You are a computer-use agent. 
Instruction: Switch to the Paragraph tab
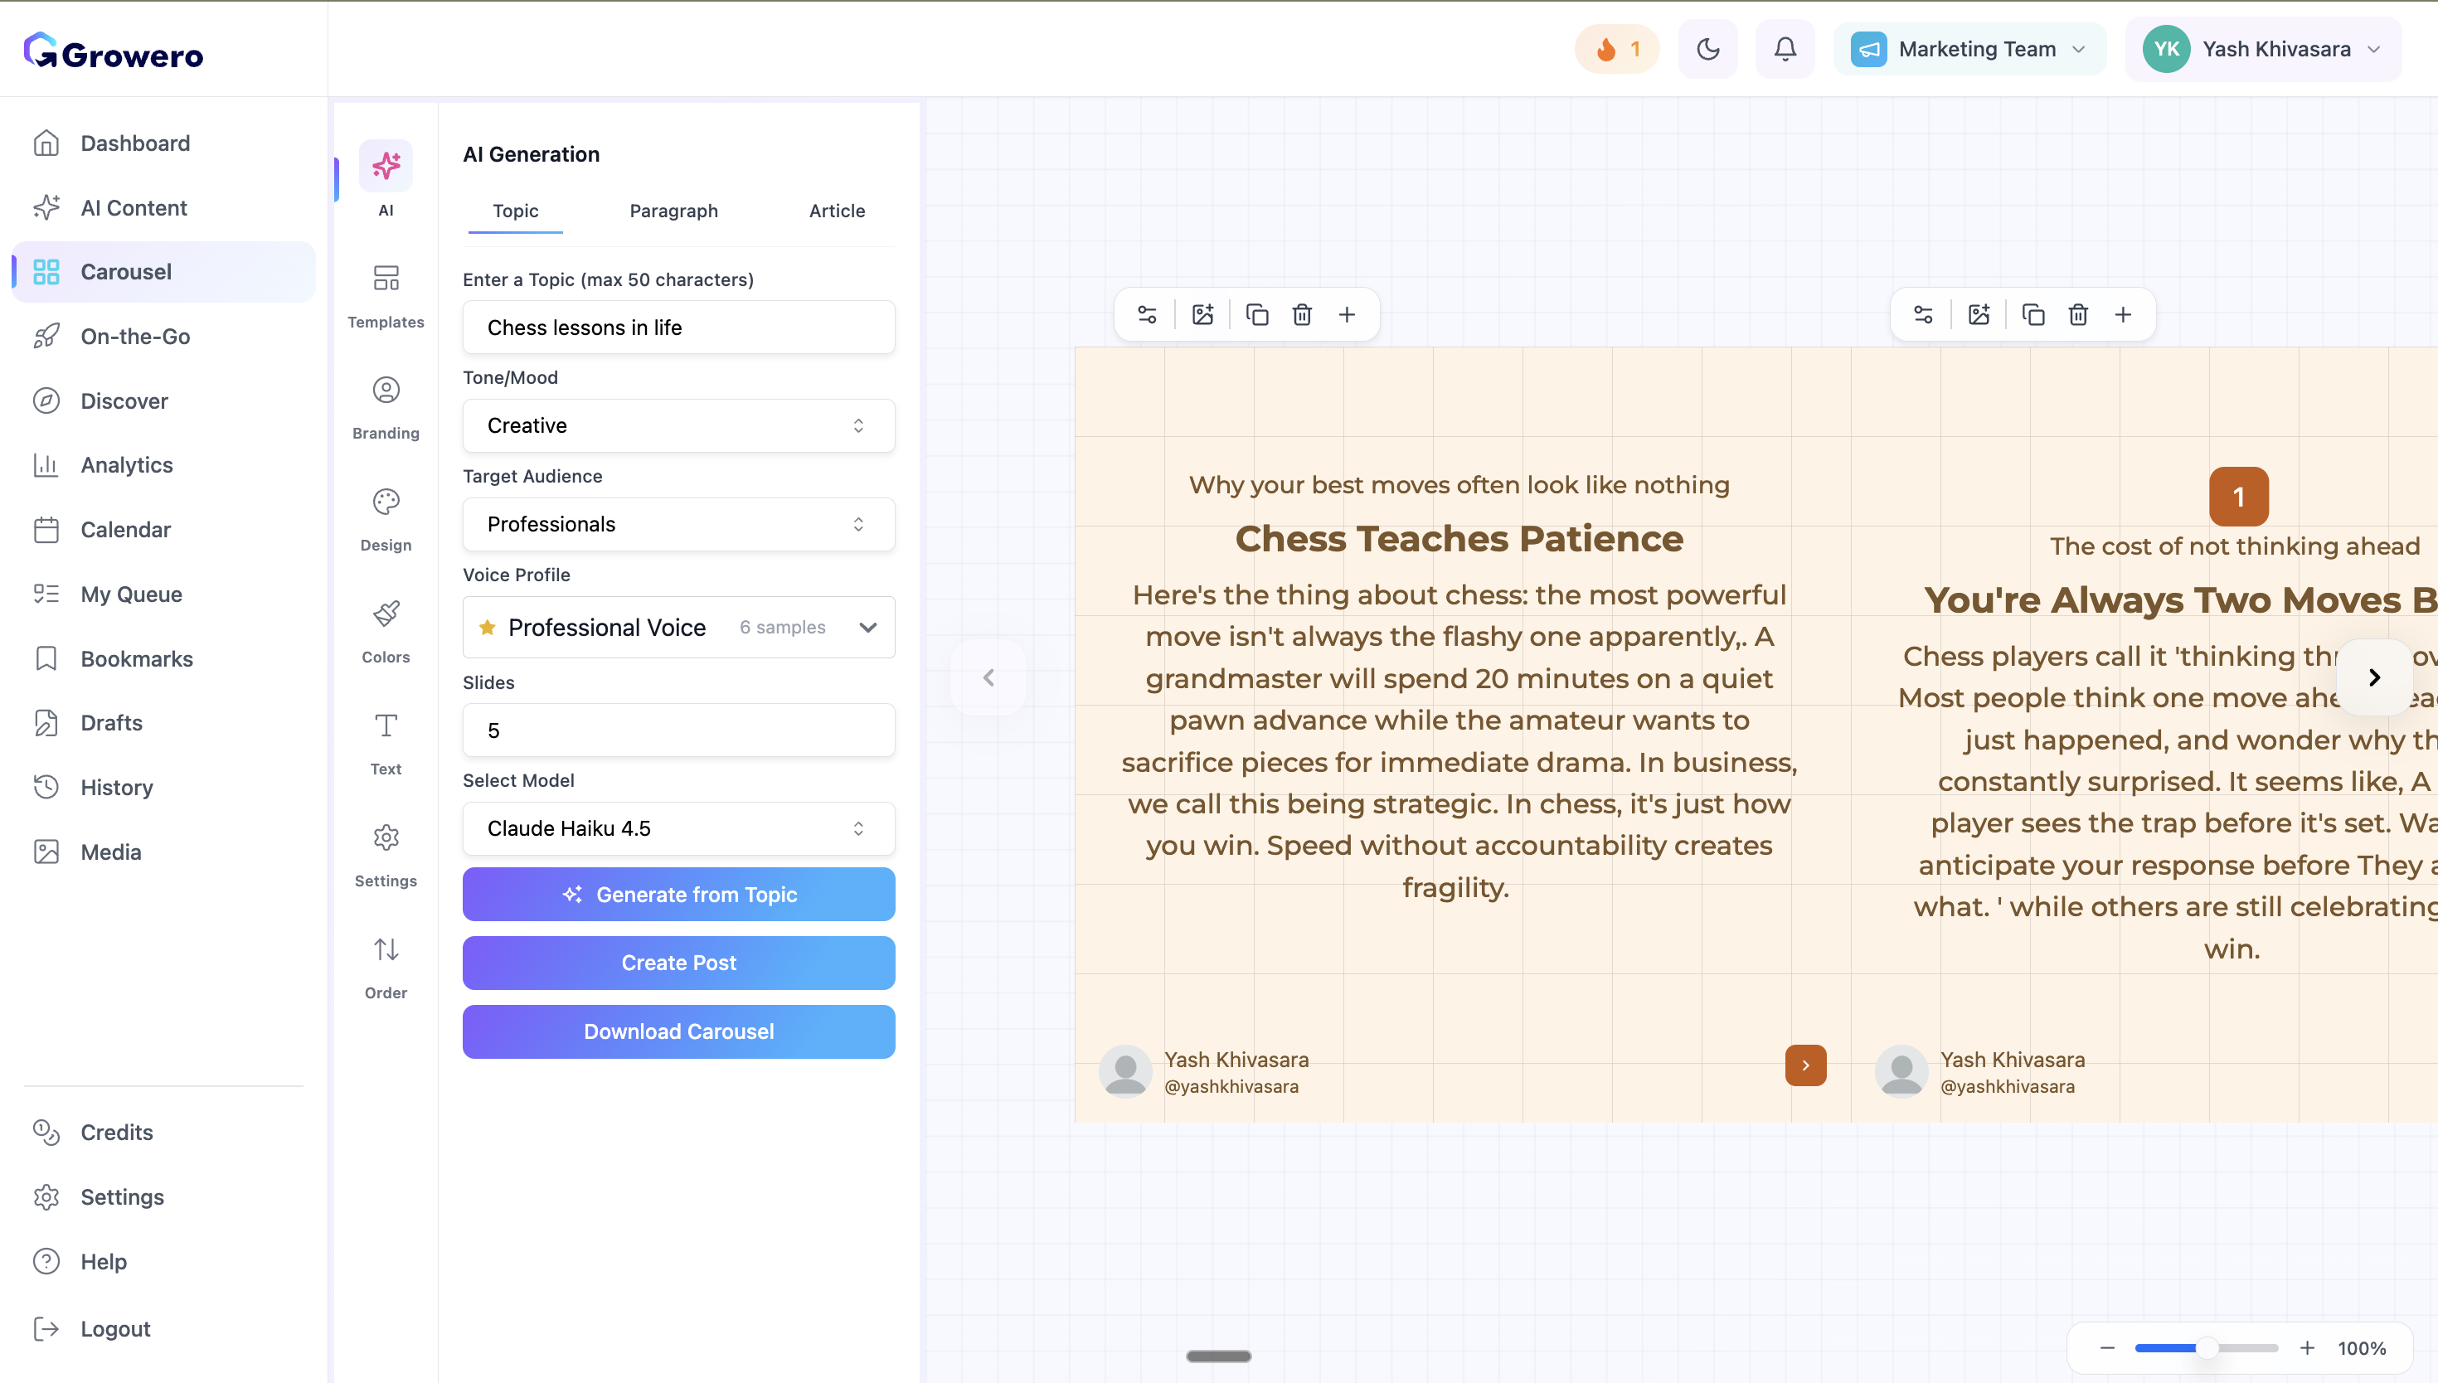click(673, 211)
